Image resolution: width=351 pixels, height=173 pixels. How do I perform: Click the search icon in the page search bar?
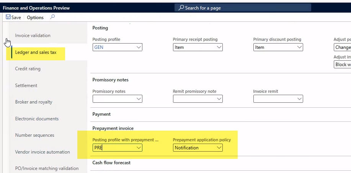coord(181,8)
